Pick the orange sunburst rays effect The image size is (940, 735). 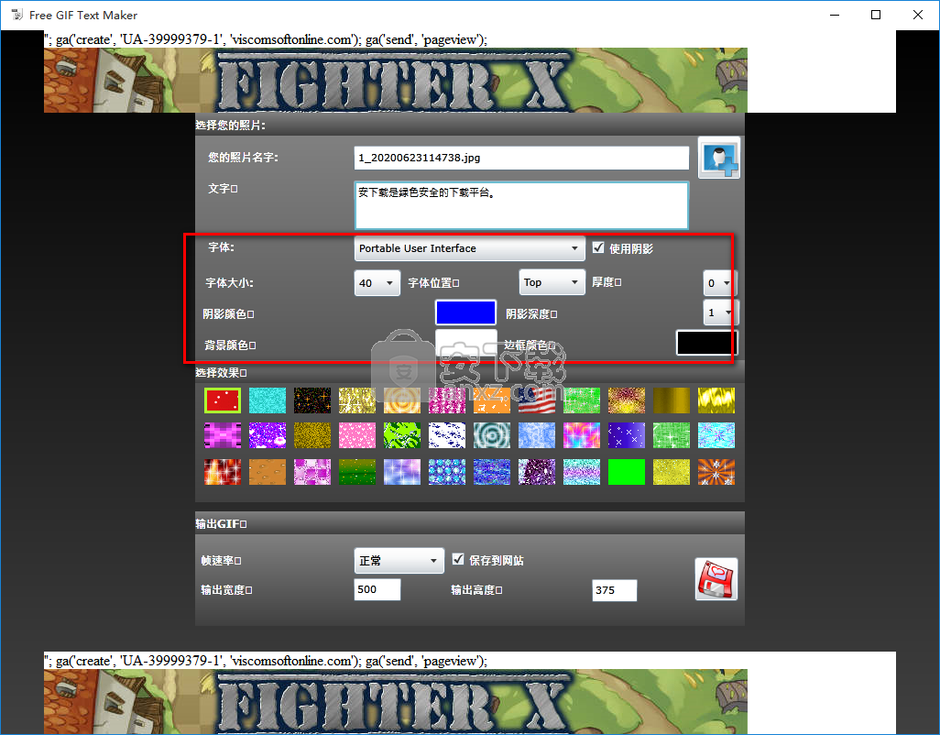(x=716, y=472)
